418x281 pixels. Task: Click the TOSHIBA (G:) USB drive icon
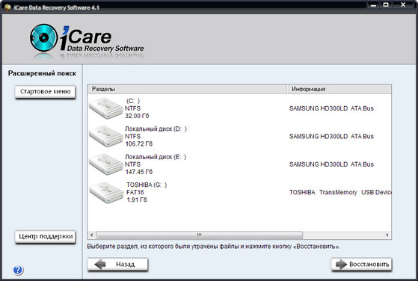pyautogui.click(x=106, y=193)
